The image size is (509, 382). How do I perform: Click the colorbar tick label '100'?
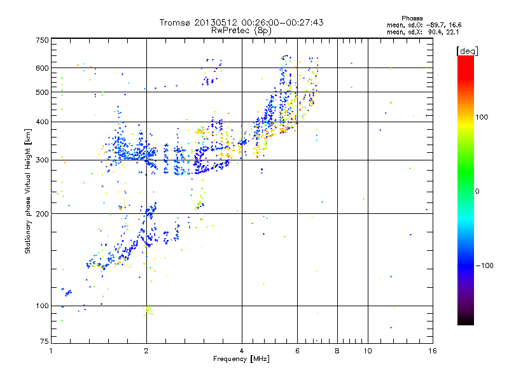coord(482,117)
